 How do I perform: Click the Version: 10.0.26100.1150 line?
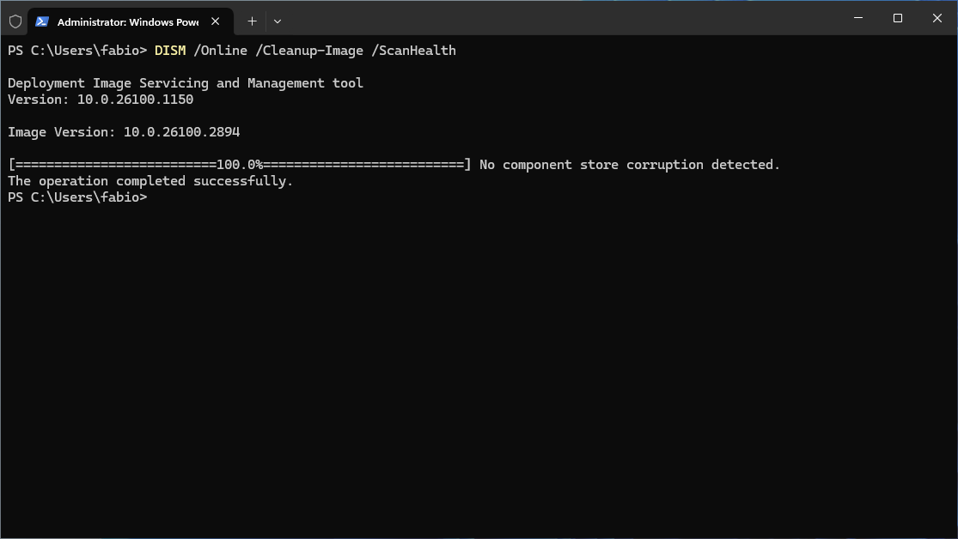click(101, 100)
